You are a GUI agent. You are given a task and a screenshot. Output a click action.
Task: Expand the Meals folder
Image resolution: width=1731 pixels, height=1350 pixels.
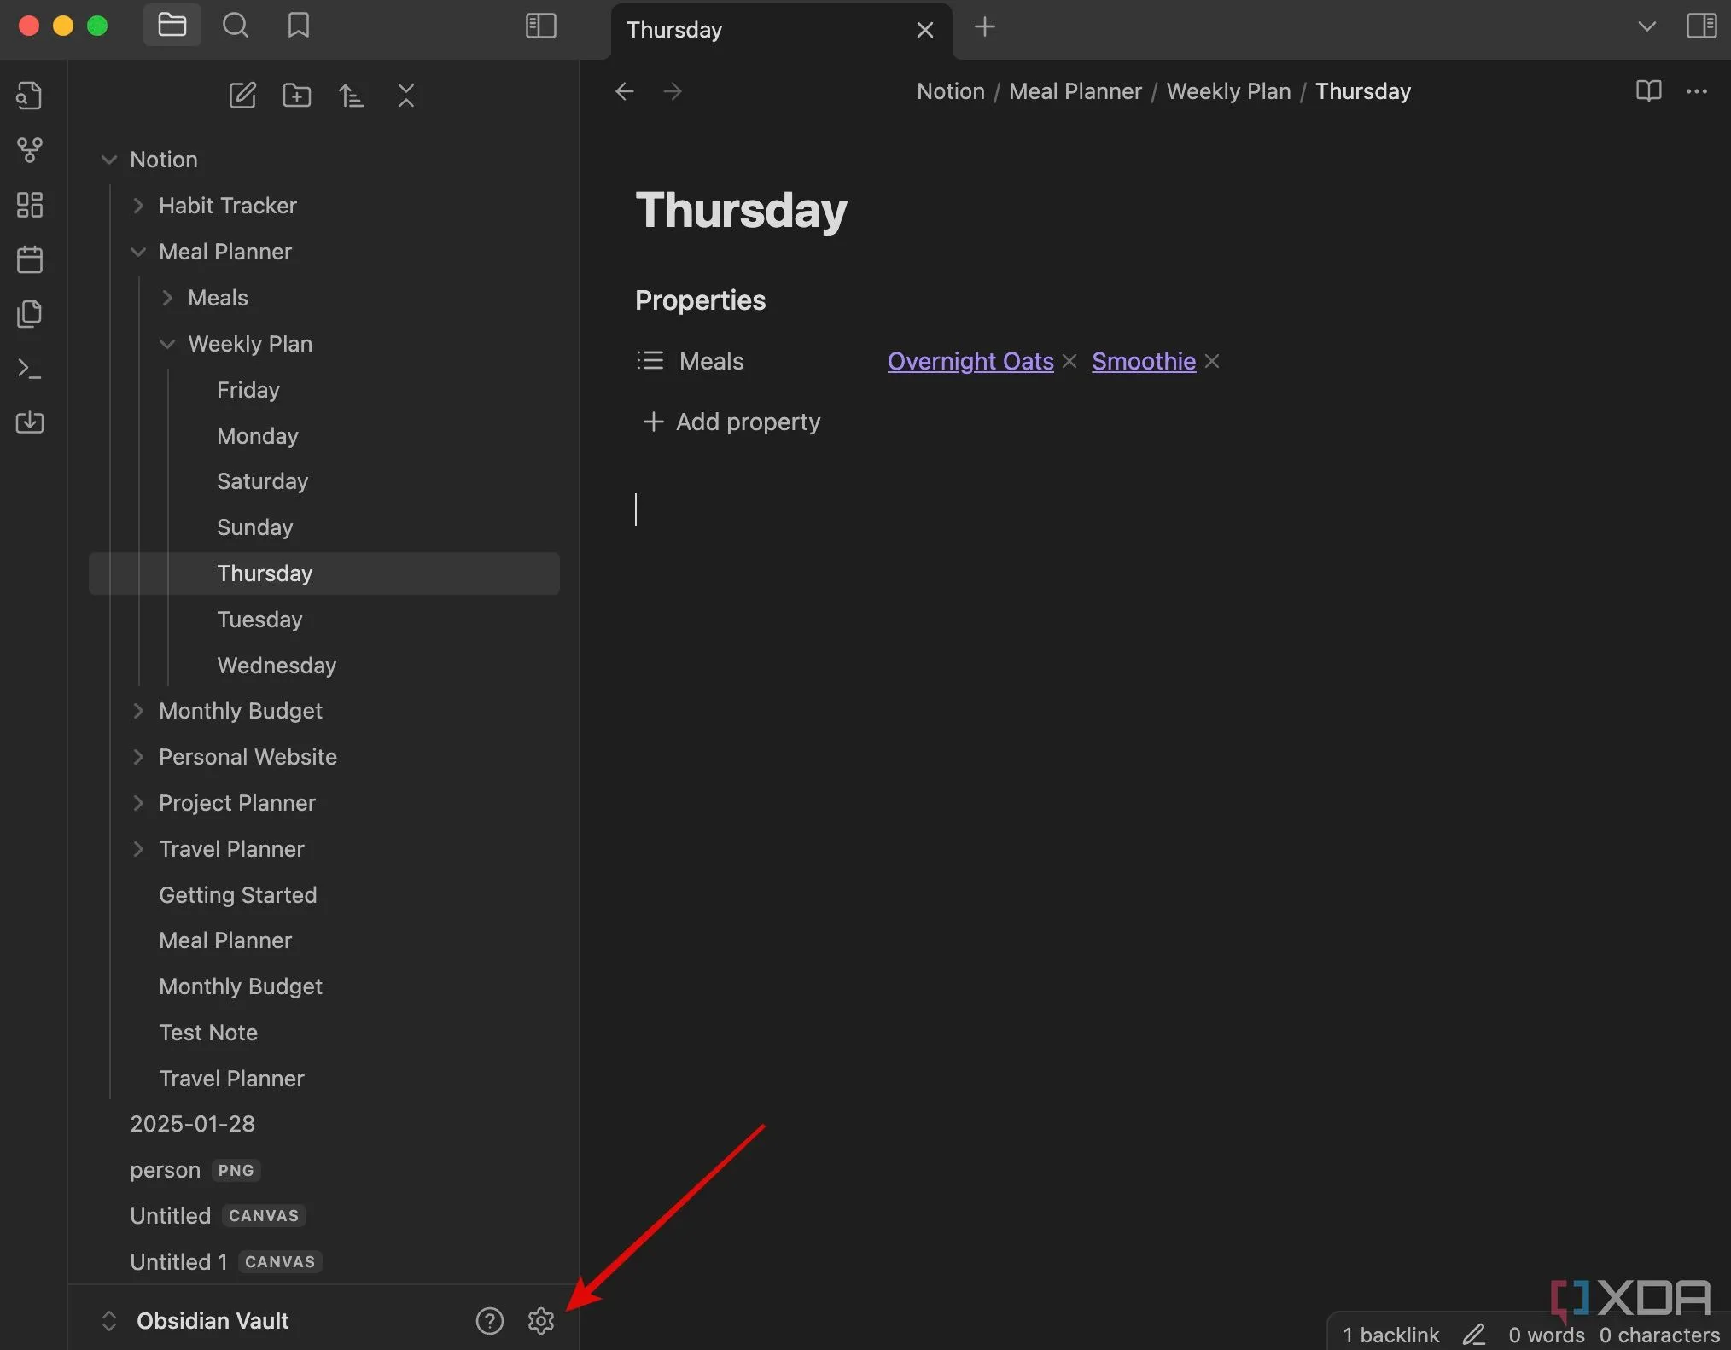point(166,298)
